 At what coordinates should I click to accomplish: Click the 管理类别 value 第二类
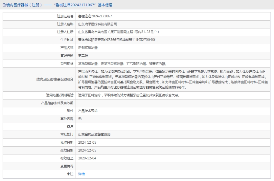83,56
